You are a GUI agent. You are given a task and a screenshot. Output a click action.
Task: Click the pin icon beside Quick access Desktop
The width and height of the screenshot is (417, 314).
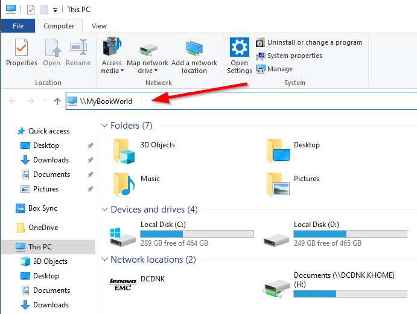[91, 146]
